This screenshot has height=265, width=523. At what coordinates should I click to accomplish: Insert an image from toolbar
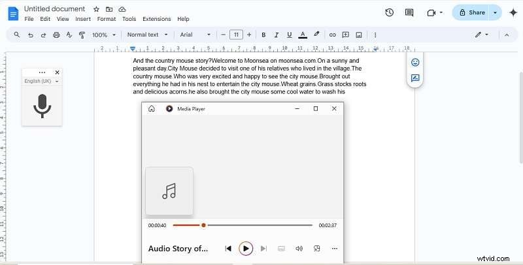point(359,35)
